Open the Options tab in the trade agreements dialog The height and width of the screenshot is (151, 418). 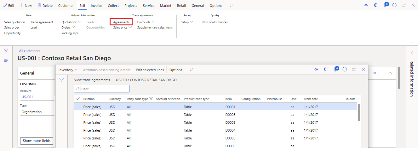tap(176, 70)
